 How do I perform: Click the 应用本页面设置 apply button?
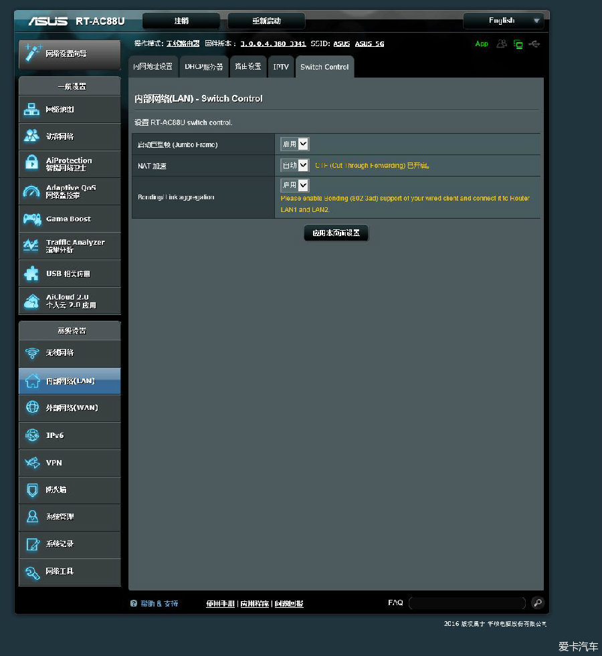point(336,233)
